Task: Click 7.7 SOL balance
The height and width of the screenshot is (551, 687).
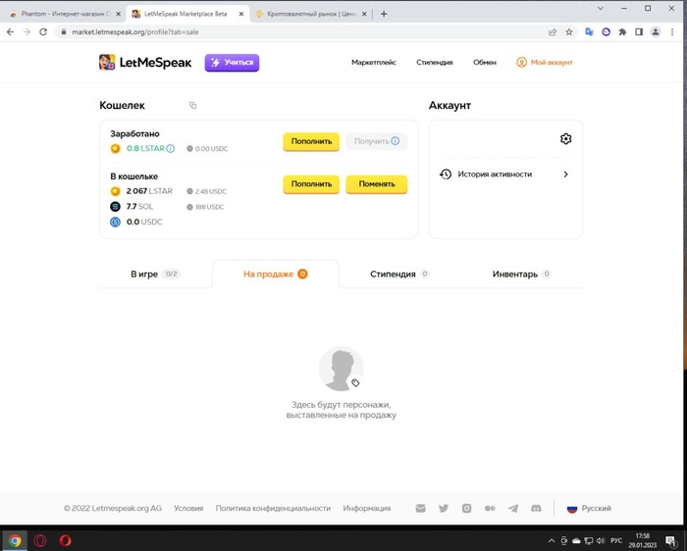Action: pyautogui.click(x=132, y=207)
